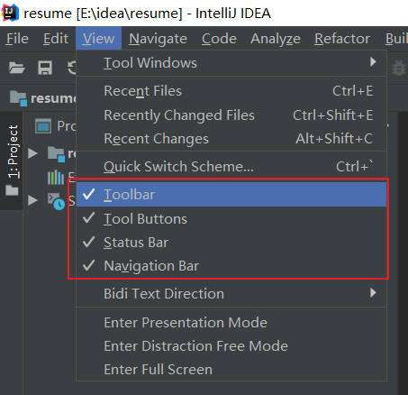Select Recent Files menu entry

231,91
